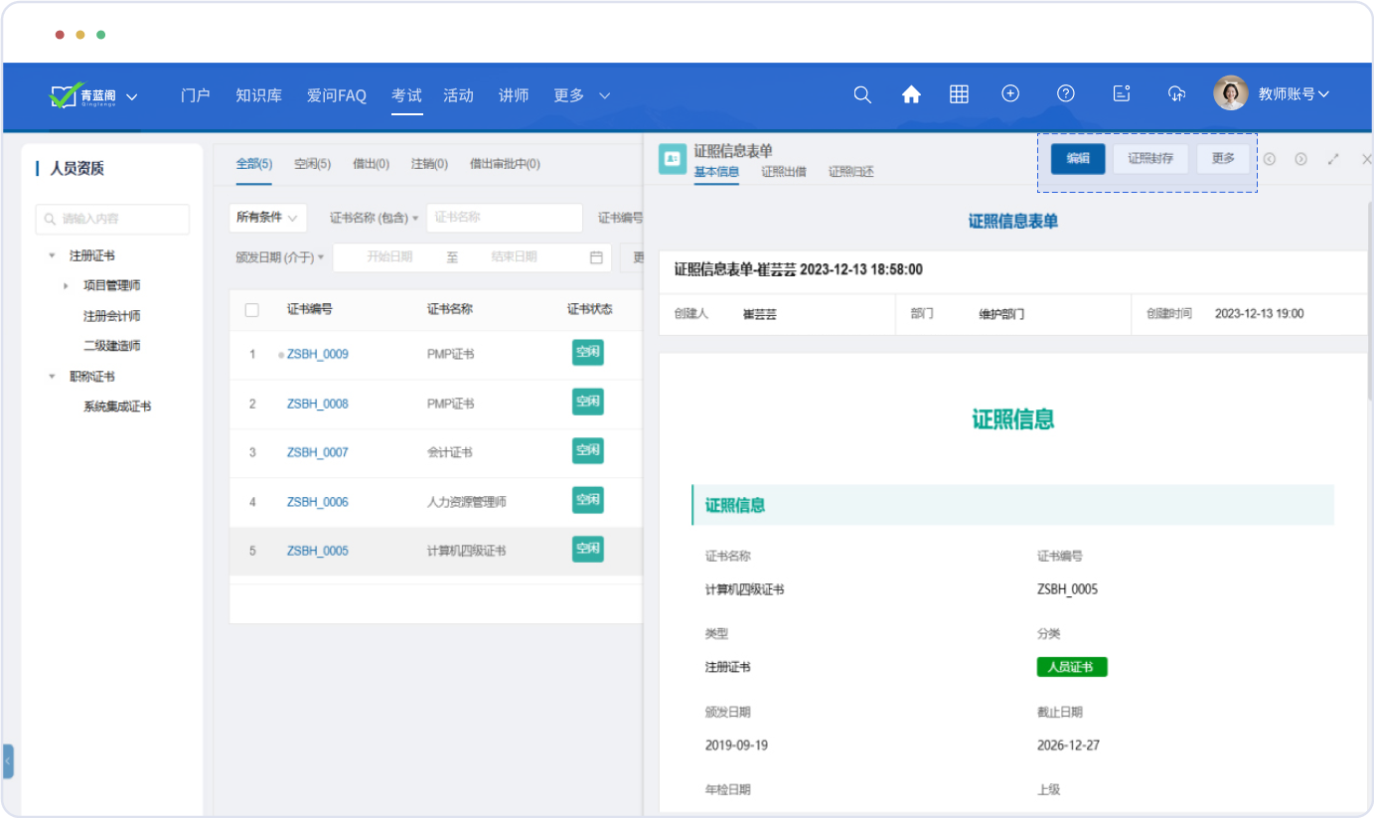This screenshot has width=1374, height=818.
Task: Open the apps grid icon
Action: pyautogui.click(x=959, y=94)
